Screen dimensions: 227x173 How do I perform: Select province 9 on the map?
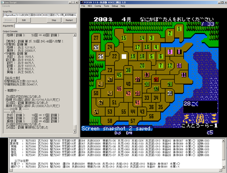[170, 52]
